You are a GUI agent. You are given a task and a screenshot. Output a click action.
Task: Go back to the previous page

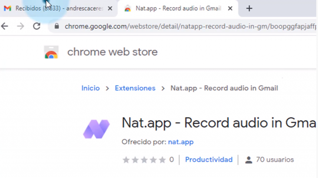point(5,26)
